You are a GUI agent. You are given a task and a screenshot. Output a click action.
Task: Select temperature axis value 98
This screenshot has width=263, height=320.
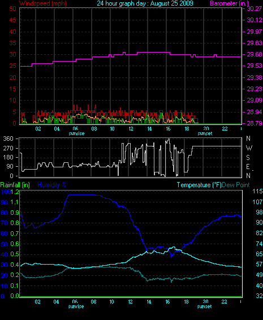pos(259,212)
